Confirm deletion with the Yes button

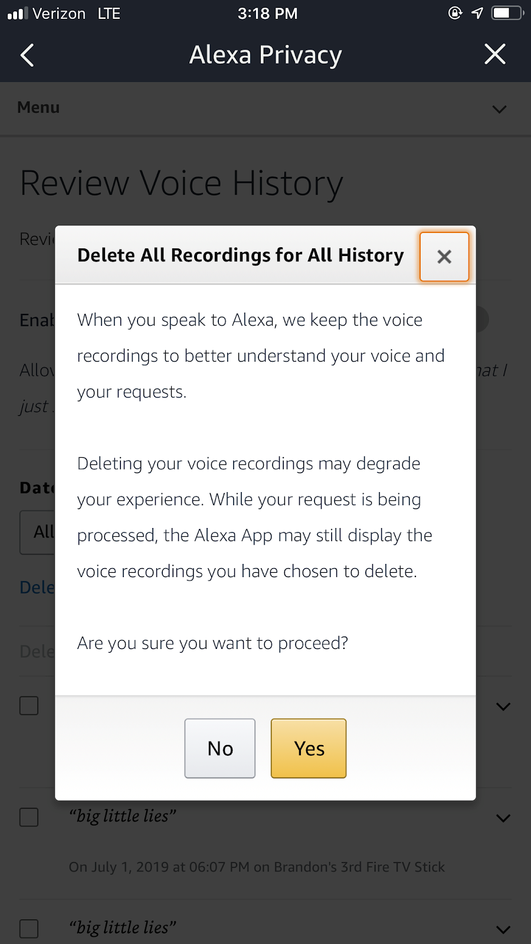(x=309, y=748)
